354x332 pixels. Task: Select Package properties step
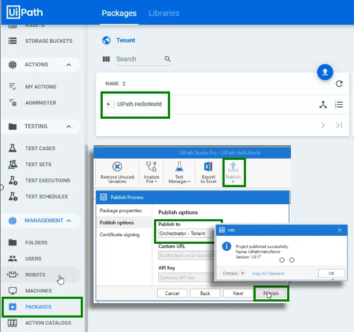121,211
